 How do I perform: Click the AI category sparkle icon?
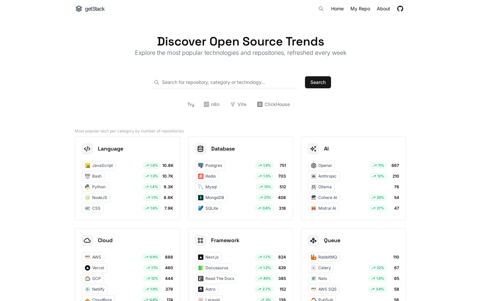pos(313,149)
